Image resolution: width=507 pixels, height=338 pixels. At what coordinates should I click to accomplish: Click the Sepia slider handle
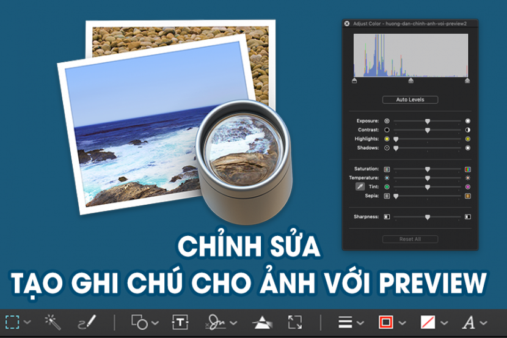point(396,196)
